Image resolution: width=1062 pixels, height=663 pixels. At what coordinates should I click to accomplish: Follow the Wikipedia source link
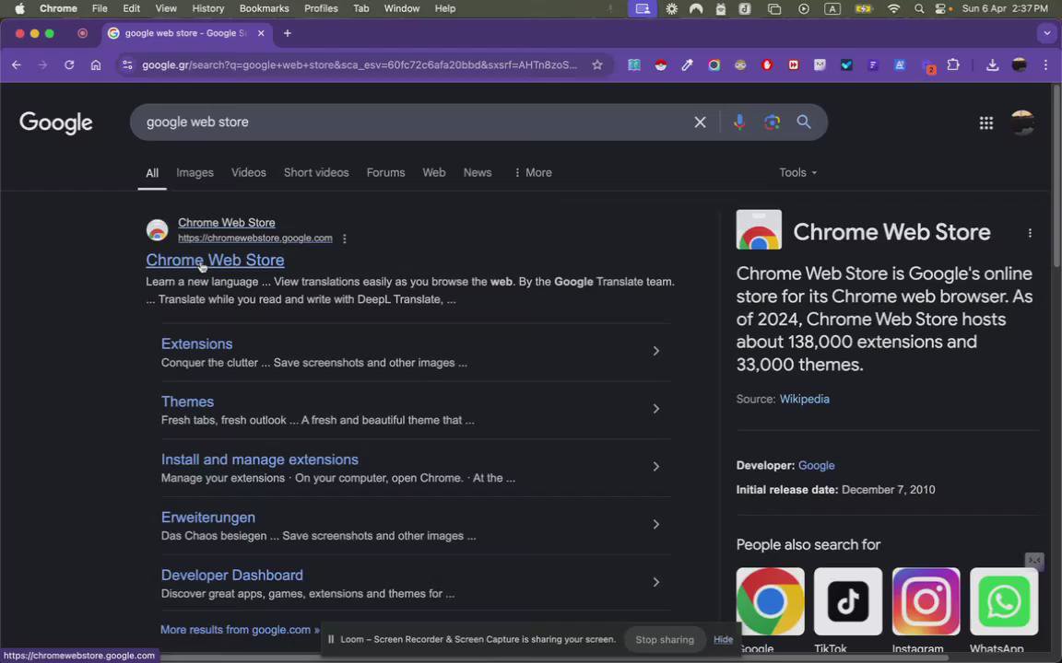805,399
